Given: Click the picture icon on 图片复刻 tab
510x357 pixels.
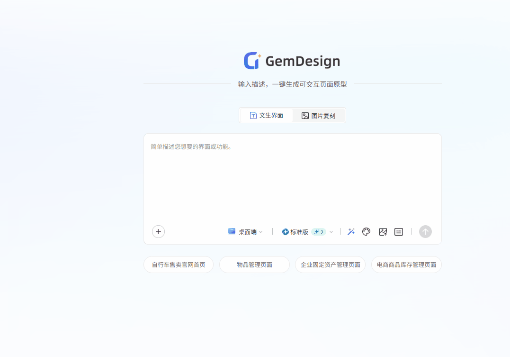Looking at the screenshot, I should point(305,116).
